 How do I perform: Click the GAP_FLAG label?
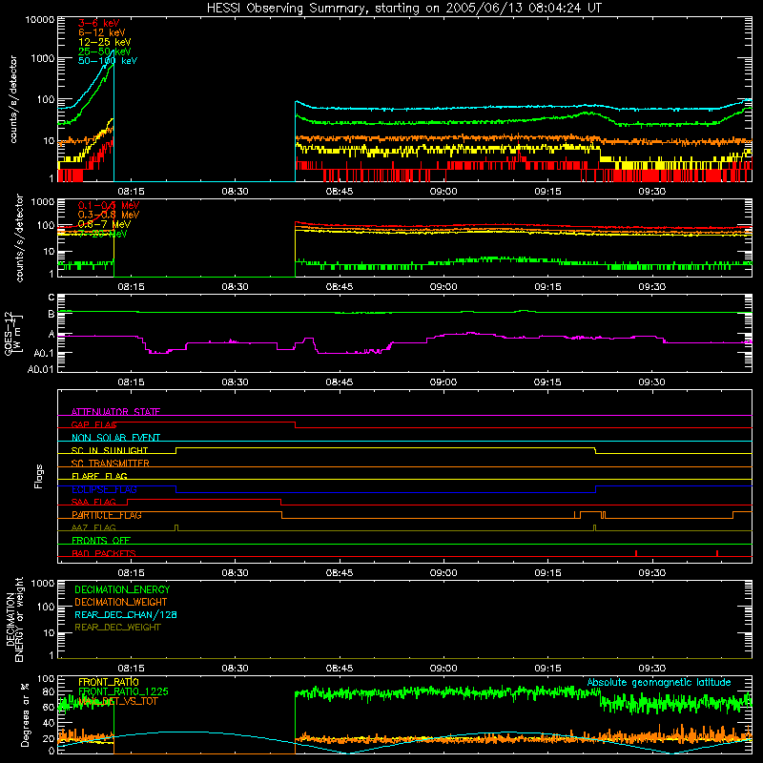pyautogui.click(x=93, y=424)
